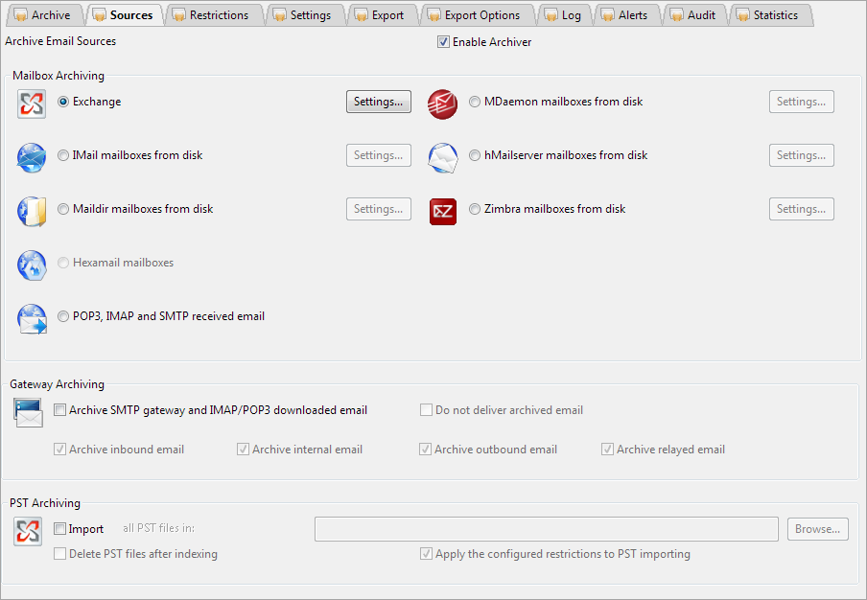
Task: Select Zimbra mailboxes from disk option
Action: 475,209
